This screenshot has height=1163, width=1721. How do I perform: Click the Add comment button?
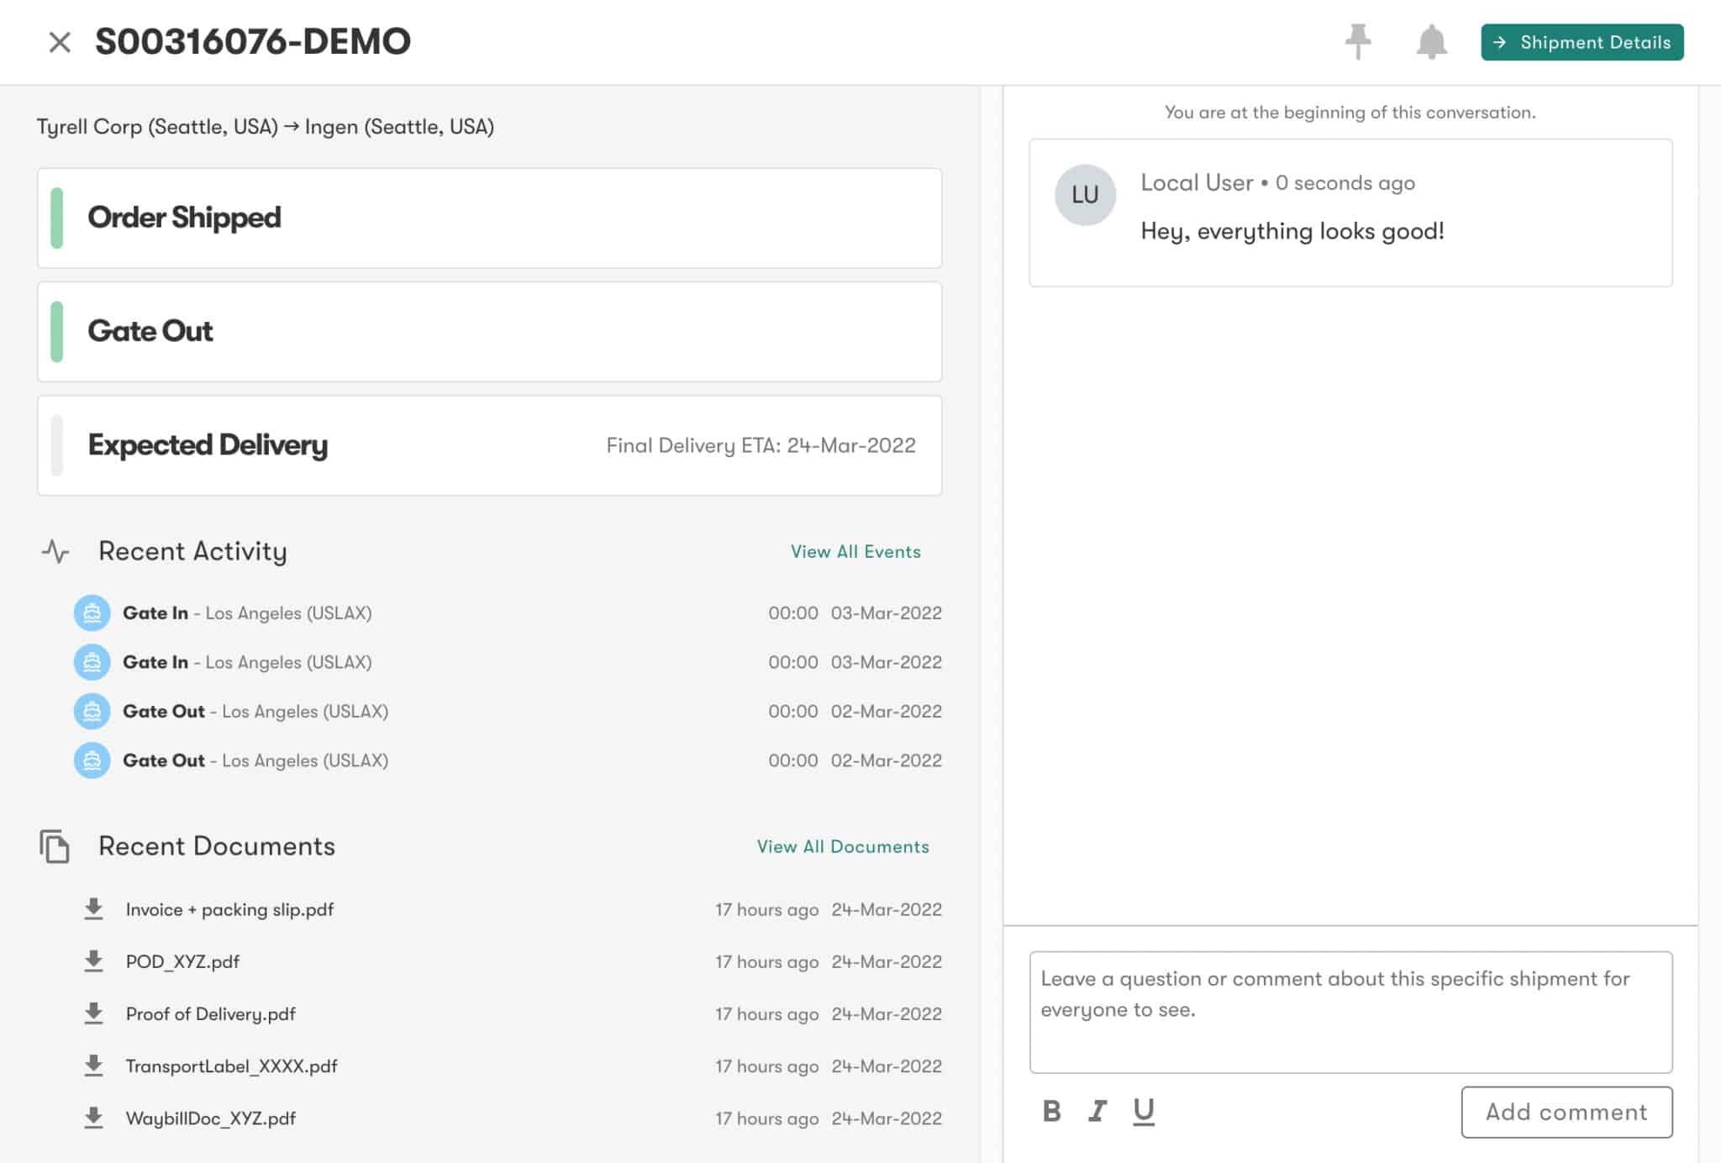click(1566, 1112)
